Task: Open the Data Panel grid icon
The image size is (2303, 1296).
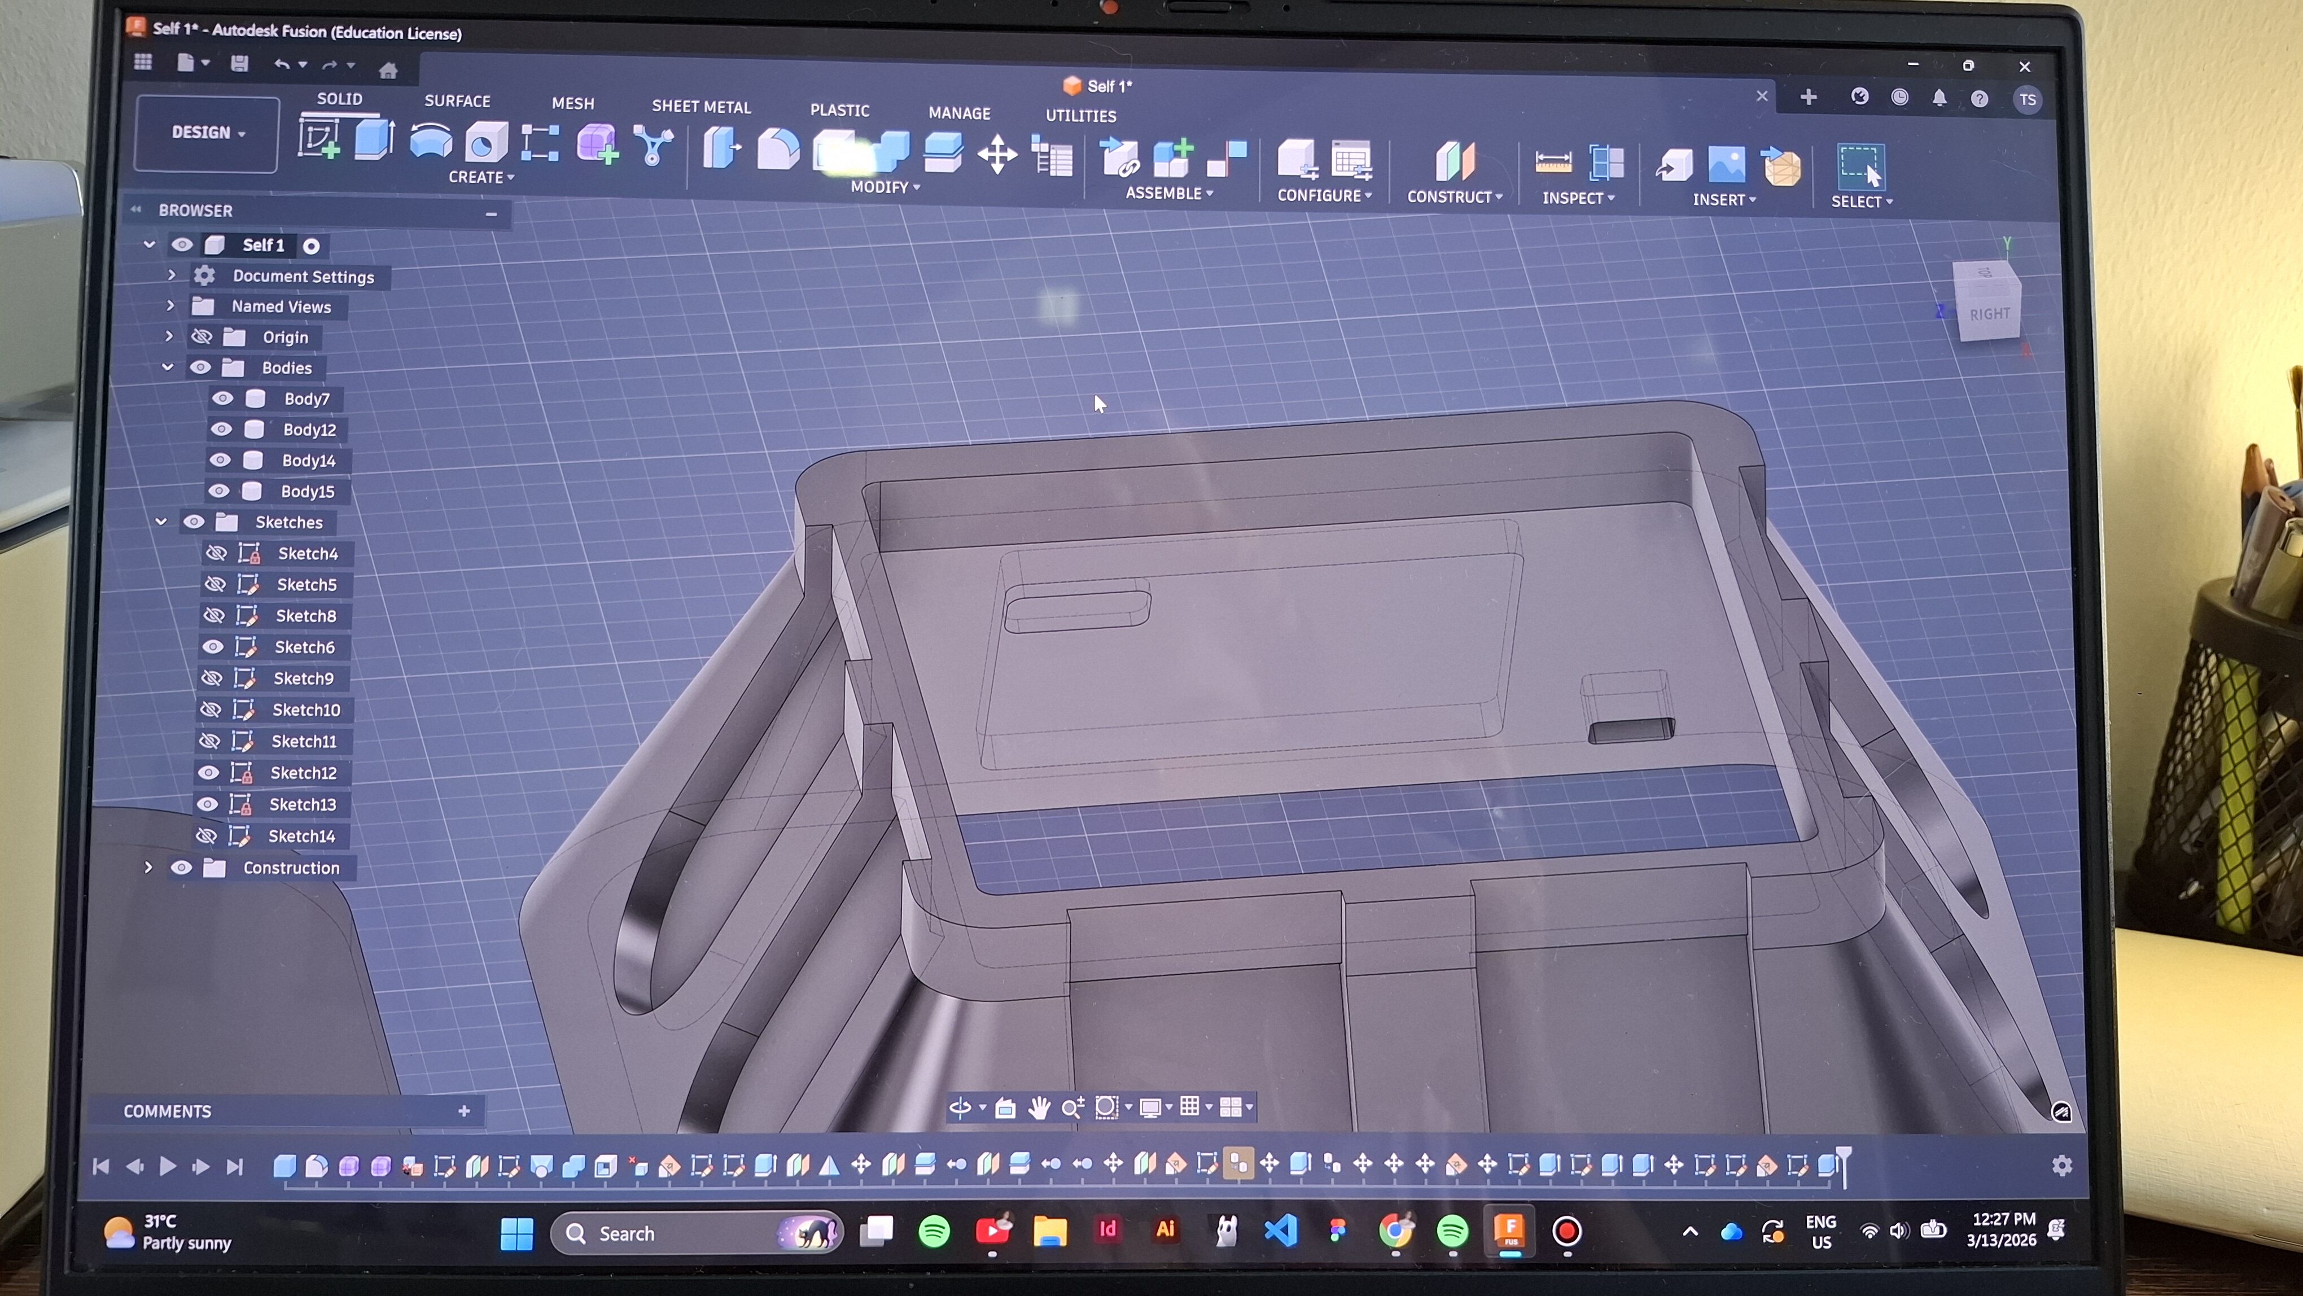Action: [142, 62]
